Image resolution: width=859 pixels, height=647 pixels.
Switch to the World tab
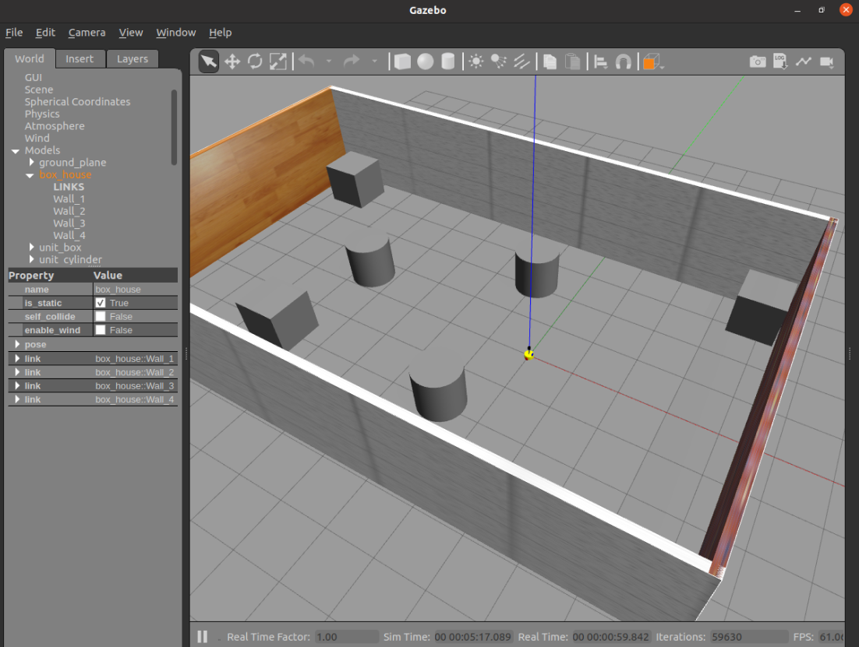pos(30,58)
